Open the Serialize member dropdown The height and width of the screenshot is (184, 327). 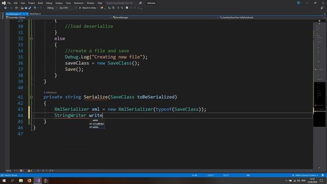(272, 17)
